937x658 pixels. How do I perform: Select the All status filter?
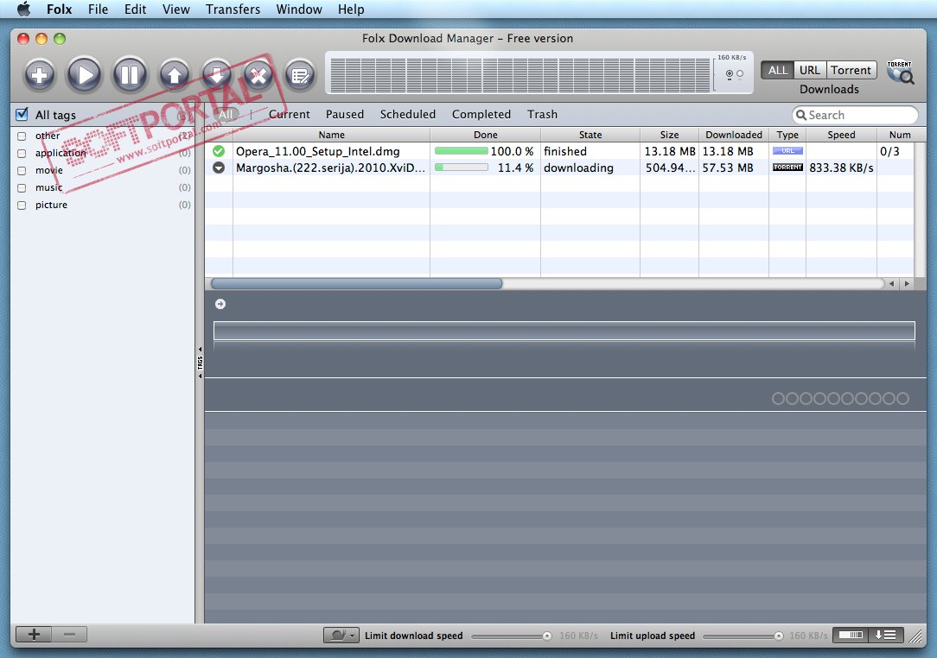(226, 115)
